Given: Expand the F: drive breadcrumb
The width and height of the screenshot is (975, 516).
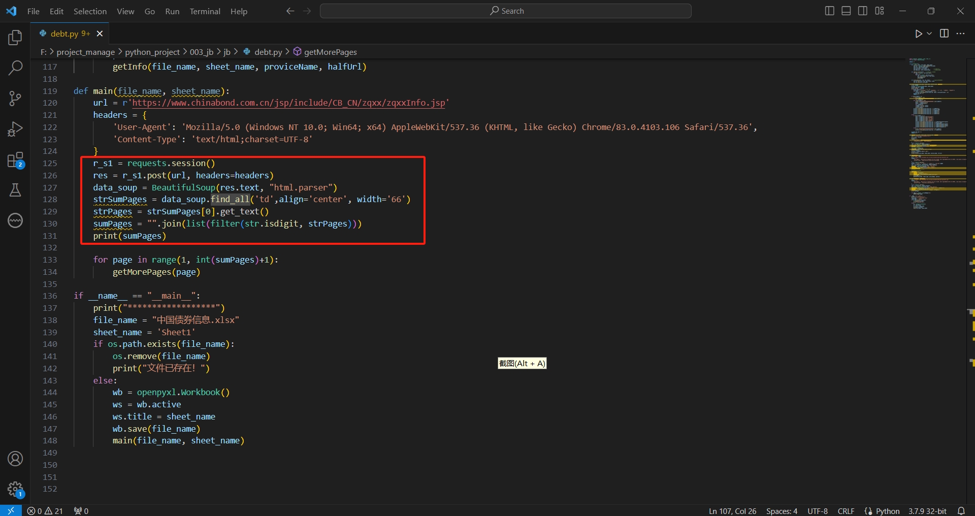Looking at the screenshot, I should [x=44, y=52].
